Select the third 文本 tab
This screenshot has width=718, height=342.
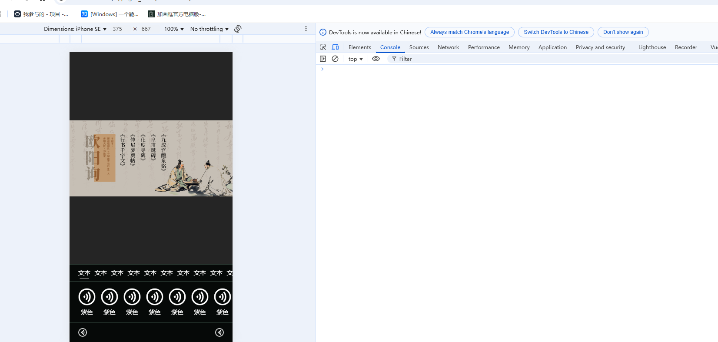click(x=117, y=273)
